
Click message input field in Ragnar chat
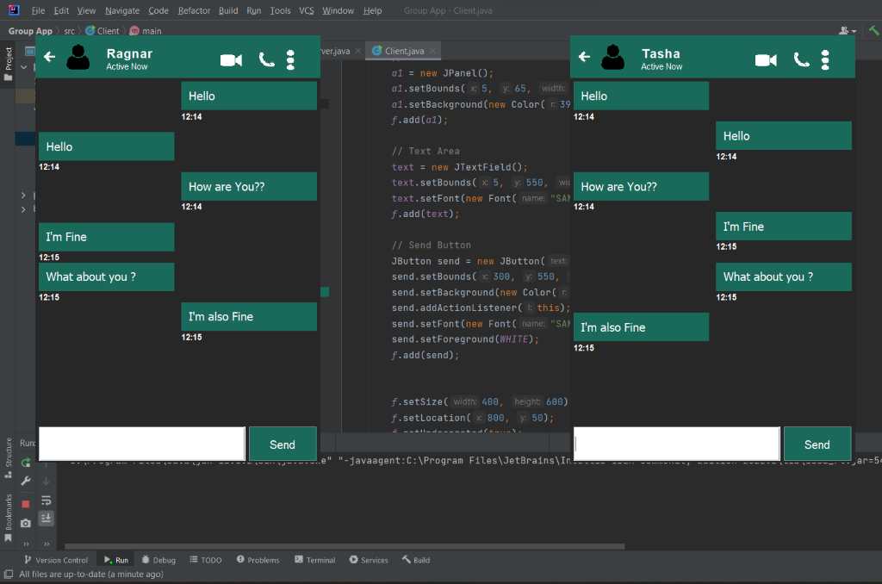pyautogui.click(x=142, y=444)
